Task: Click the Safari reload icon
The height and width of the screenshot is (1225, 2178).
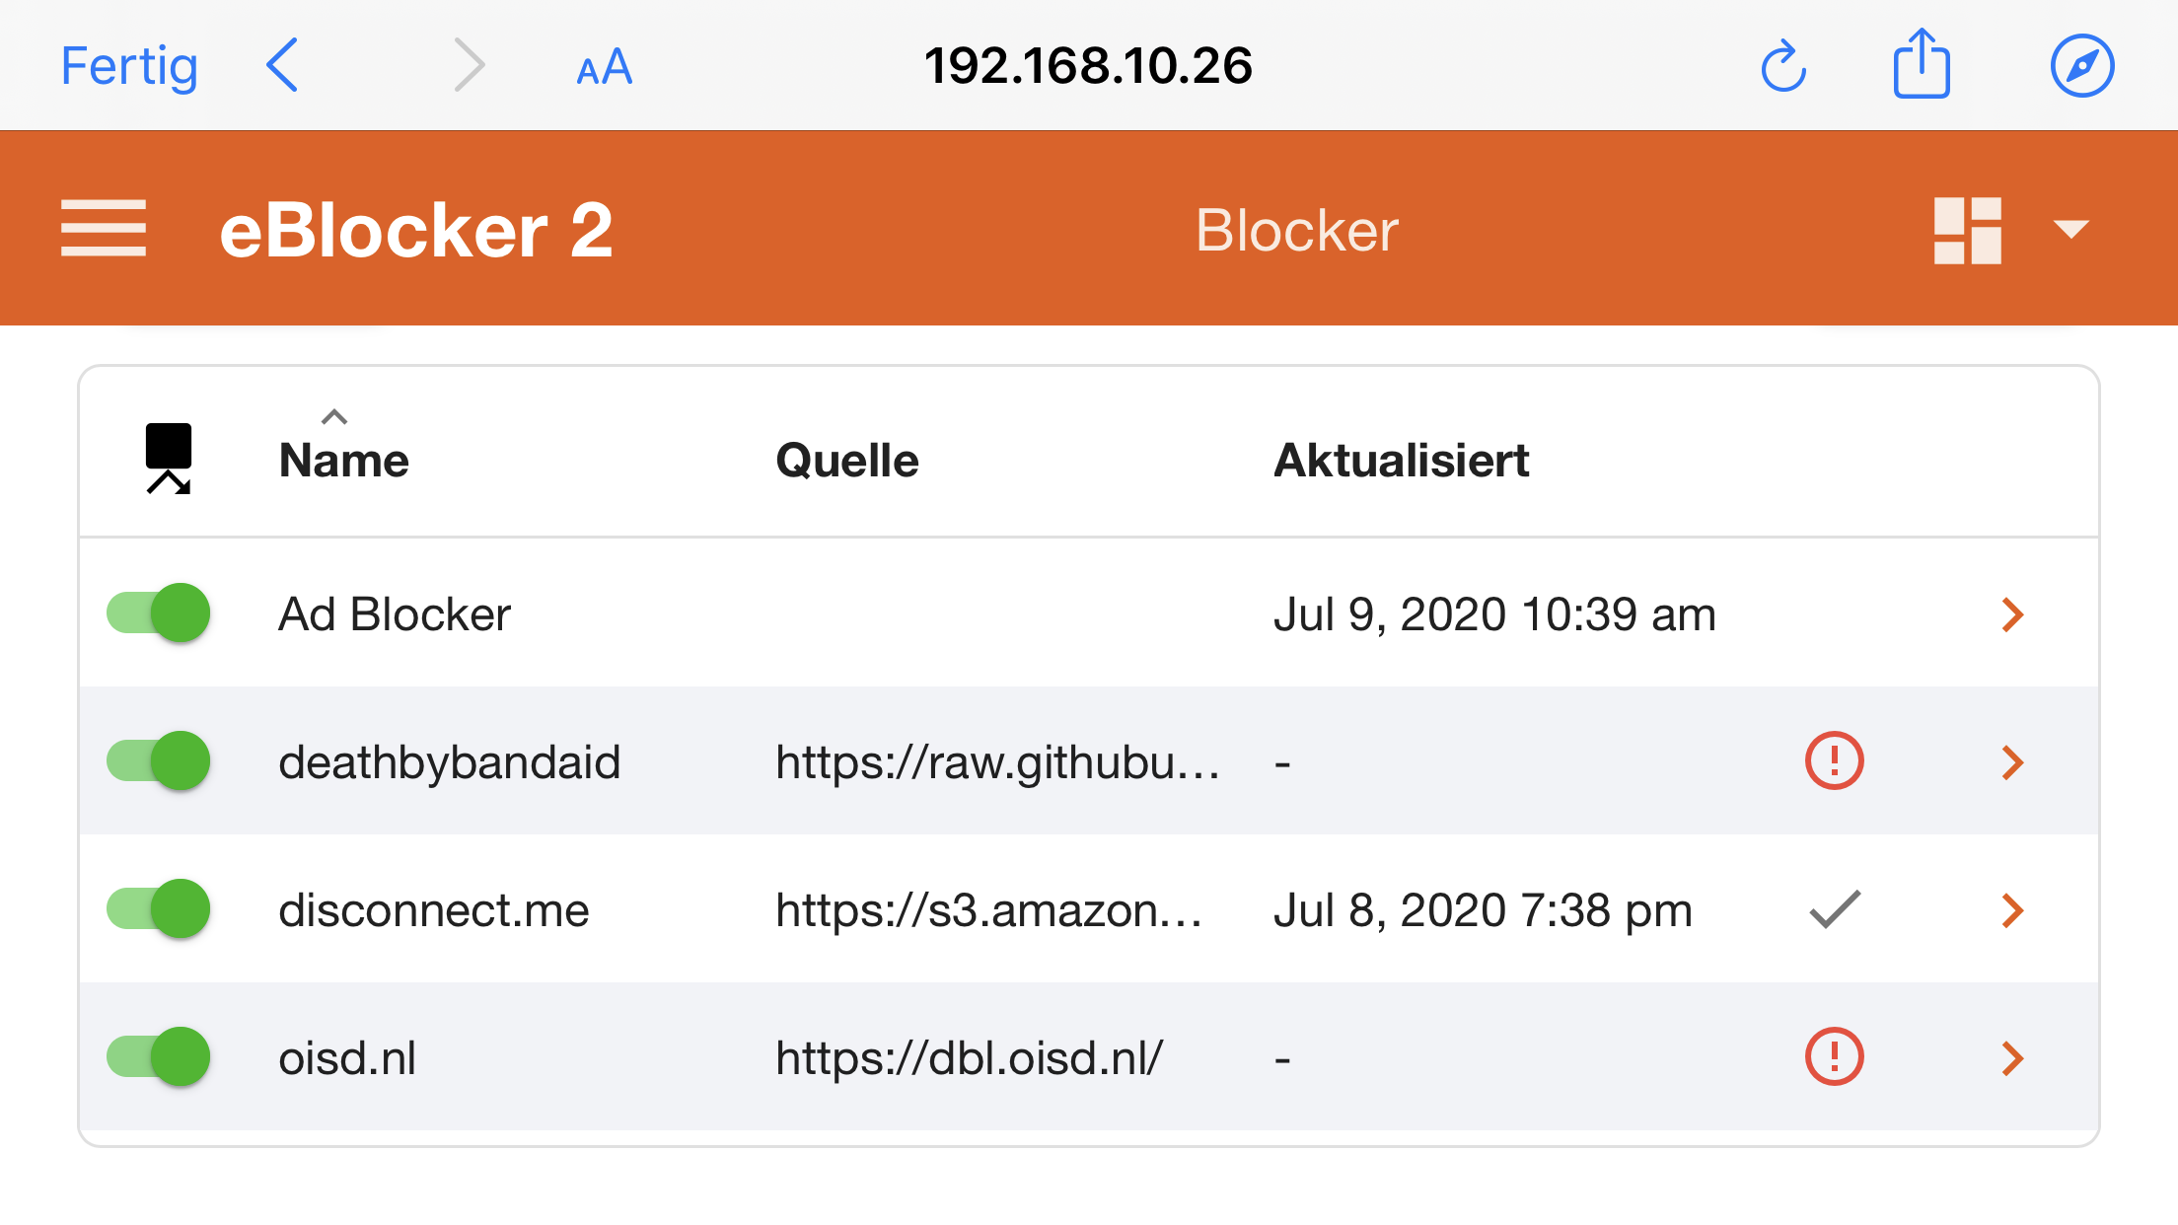Action: coord(1783,67)
